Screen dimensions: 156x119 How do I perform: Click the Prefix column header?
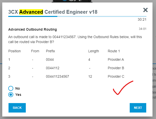pos(50,51)
